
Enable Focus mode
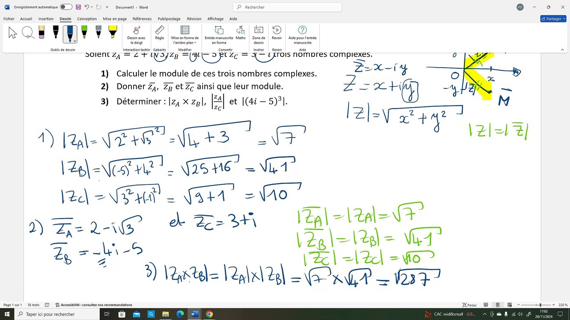pyautogui.click(x=470, y=305)
